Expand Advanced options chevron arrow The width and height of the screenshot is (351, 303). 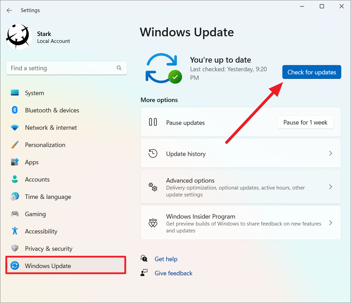[331, 187]
